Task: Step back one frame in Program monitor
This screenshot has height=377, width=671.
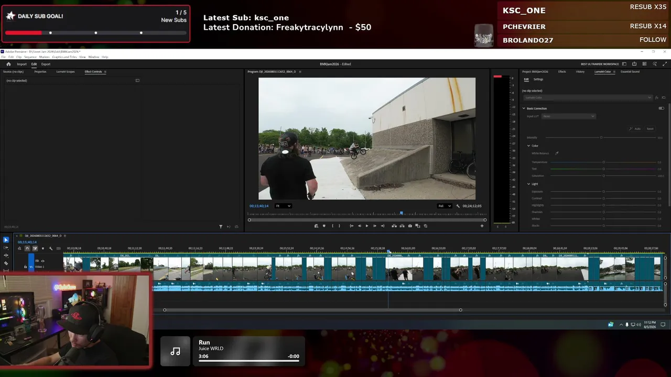Action: click(x=359, y=226)
